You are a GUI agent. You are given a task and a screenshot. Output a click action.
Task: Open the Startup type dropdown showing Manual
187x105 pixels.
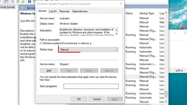point(89,50)
